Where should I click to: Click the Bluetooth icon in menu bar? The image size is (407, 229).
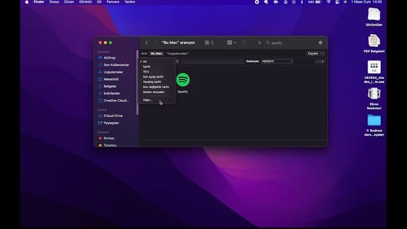point(301,2)
